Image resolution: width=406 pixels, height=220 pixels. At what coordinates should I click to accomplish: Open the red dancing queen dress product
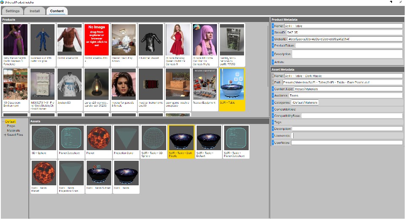coord(178,39)
